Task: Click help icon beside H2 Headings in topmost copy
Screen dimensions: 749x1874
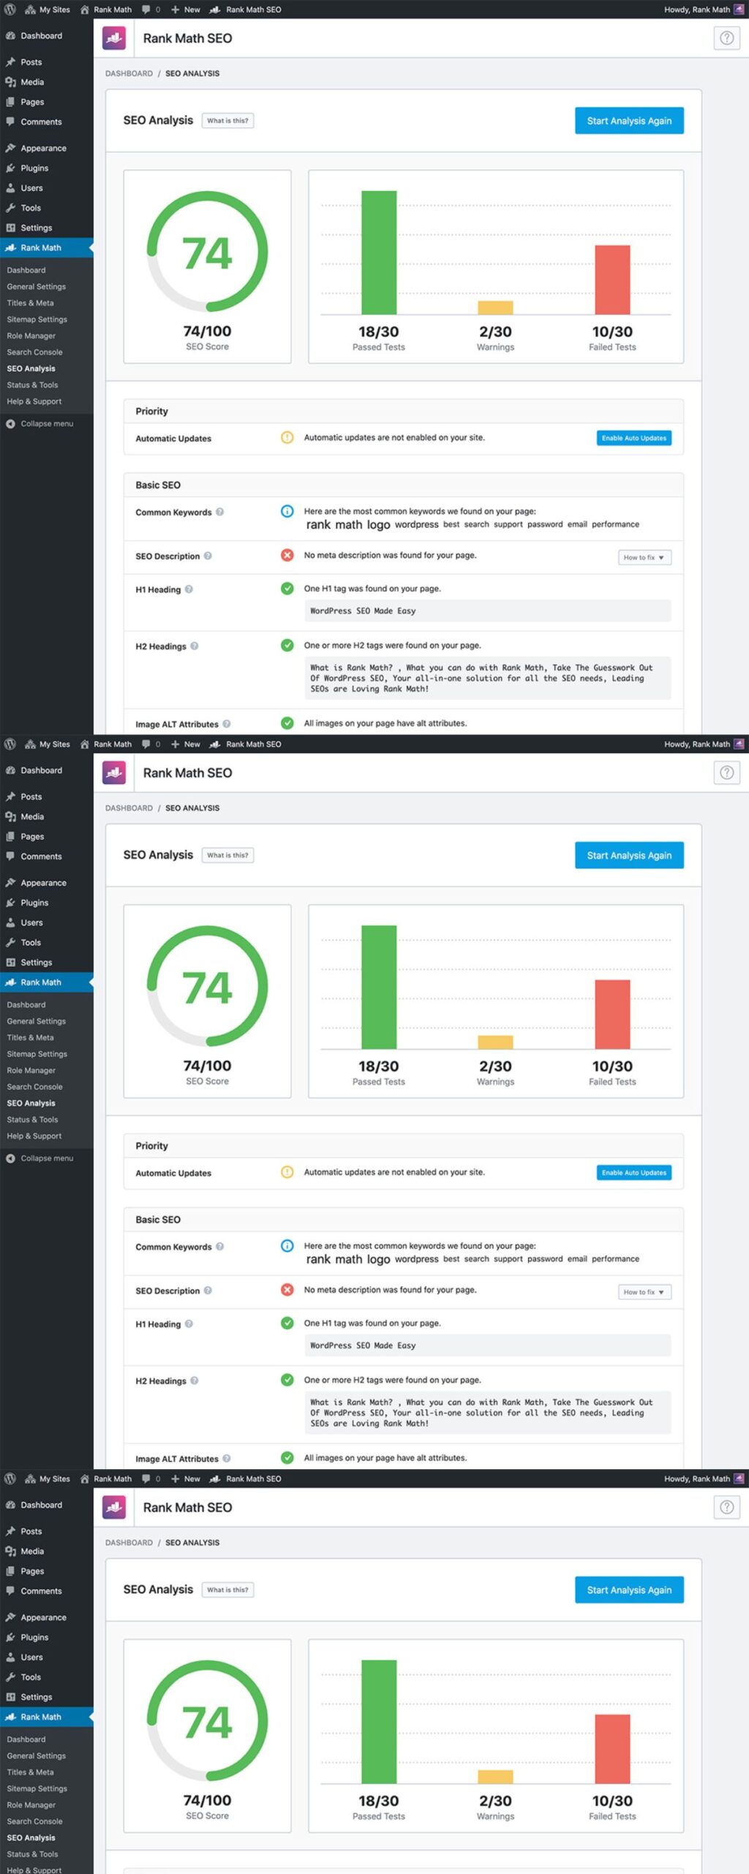Action: point(194,646)
